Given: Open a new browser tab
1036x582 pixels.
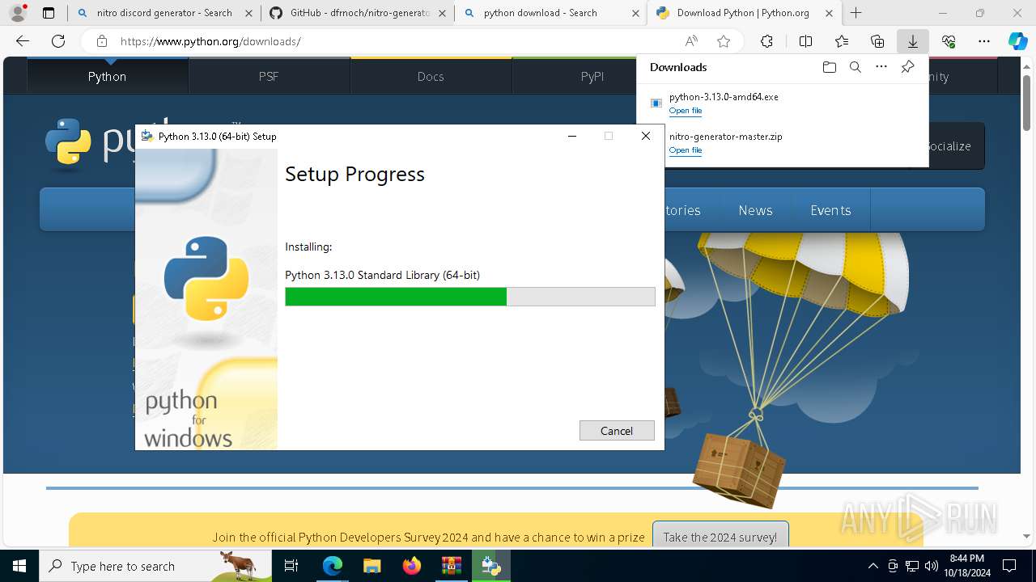Looking at the screenshot, I should click(856, 13).
